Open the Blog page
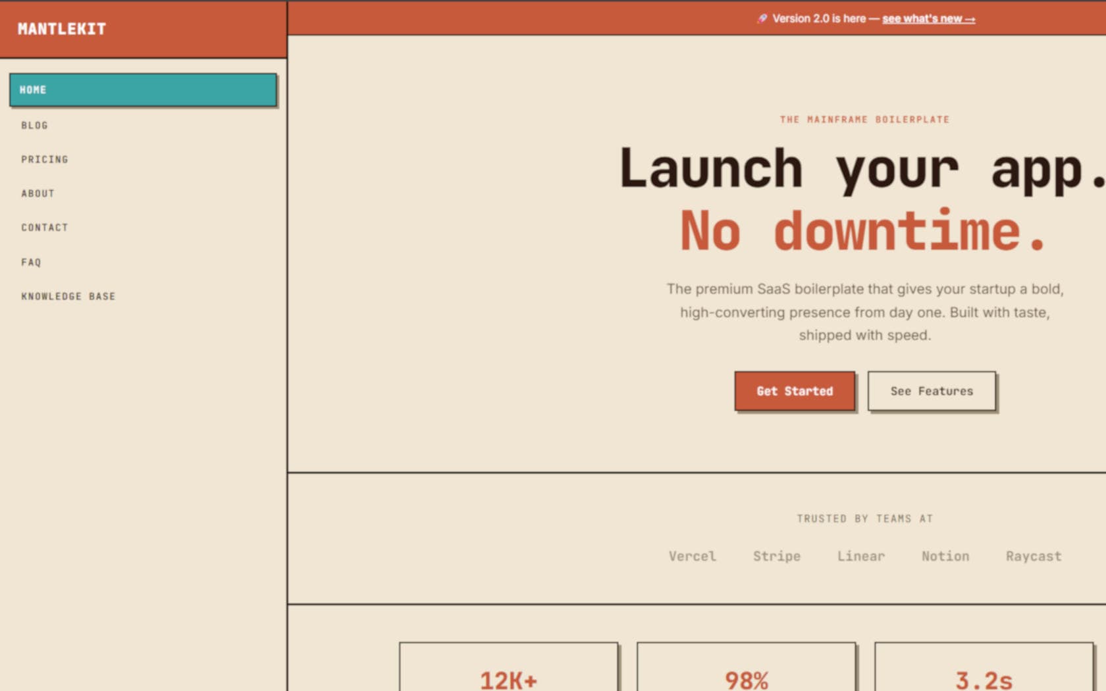The image size is (1106, 691). [34, 125]
